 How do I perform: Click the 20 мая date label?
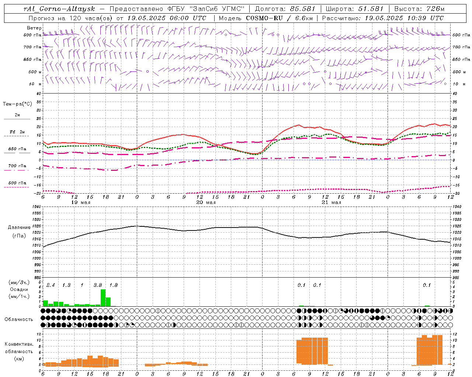click(206, 202)
